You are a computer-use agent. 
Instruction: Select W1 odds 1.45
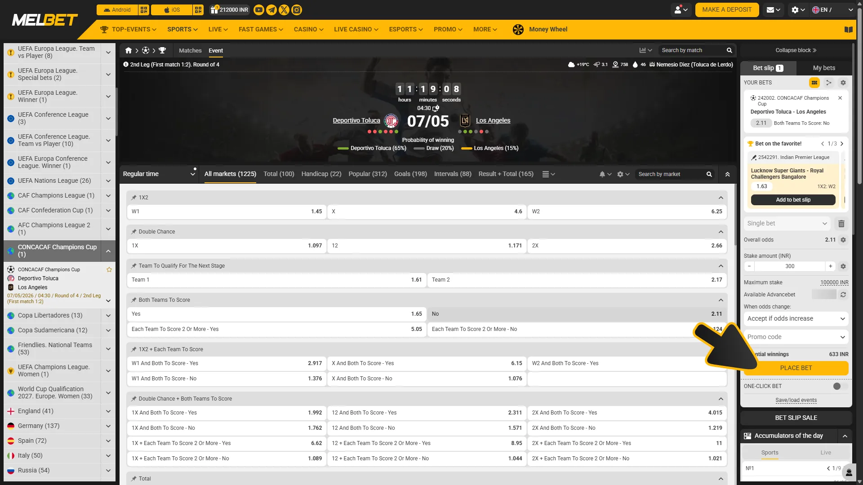pos(227,212)
